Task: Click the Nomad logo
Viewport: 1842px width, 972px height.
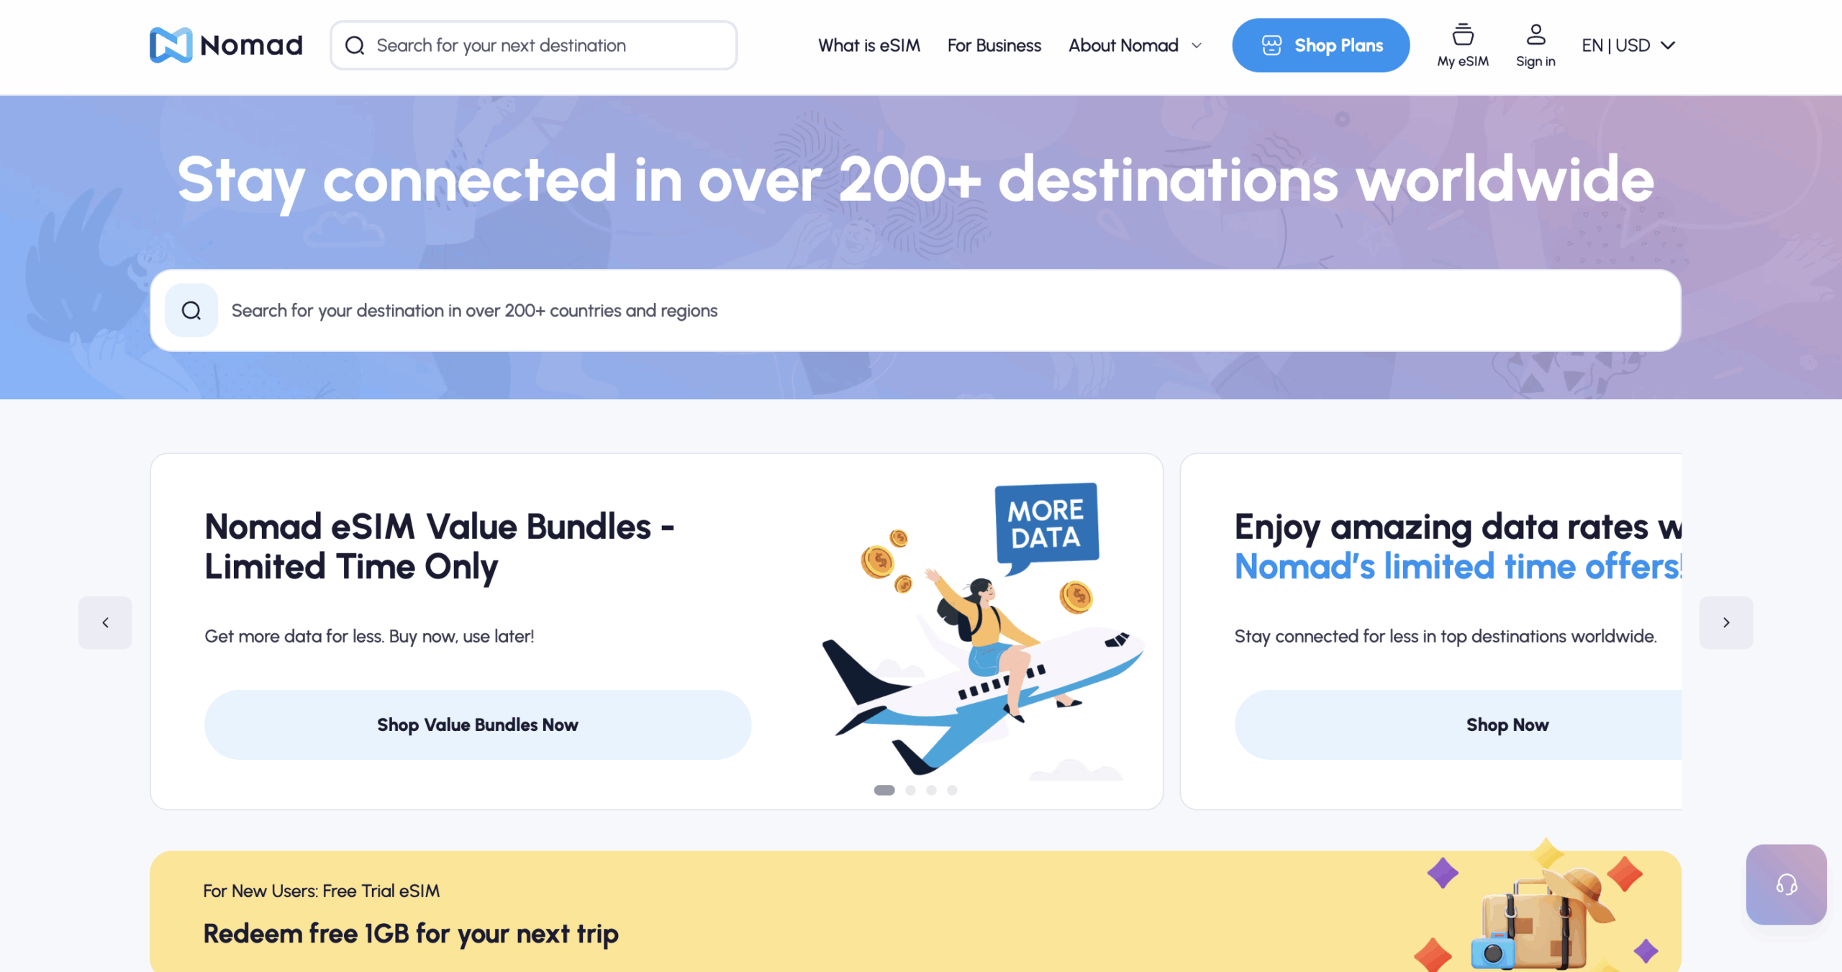Action: [x=225, y=45]
